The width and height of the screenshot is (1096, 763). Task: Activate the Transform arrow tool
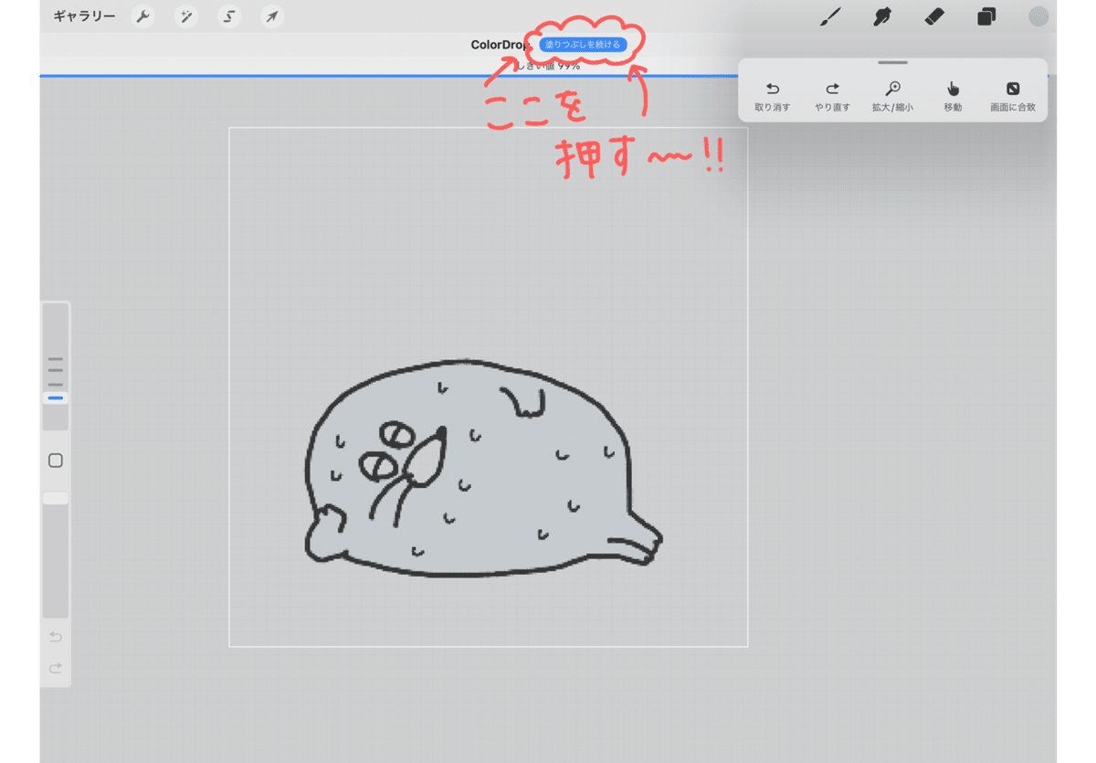(272, 16)
